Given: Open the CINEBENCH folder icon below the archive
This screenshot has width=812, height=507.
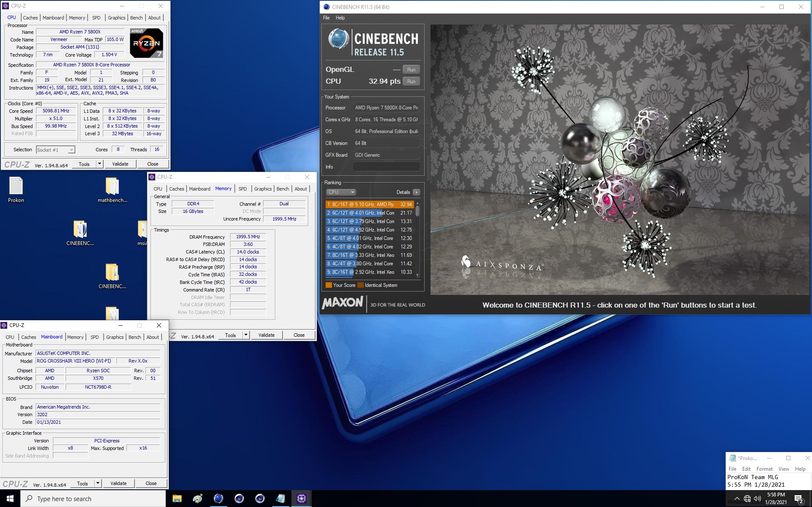Looking at the screenshot, I should point(112,275).
